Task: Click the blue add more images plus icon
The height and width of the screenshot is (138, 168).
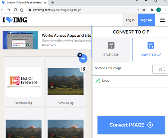Action: point(83,58)
